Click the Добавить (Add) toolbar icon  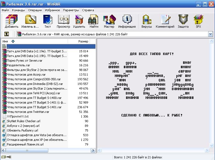point(12,21)
